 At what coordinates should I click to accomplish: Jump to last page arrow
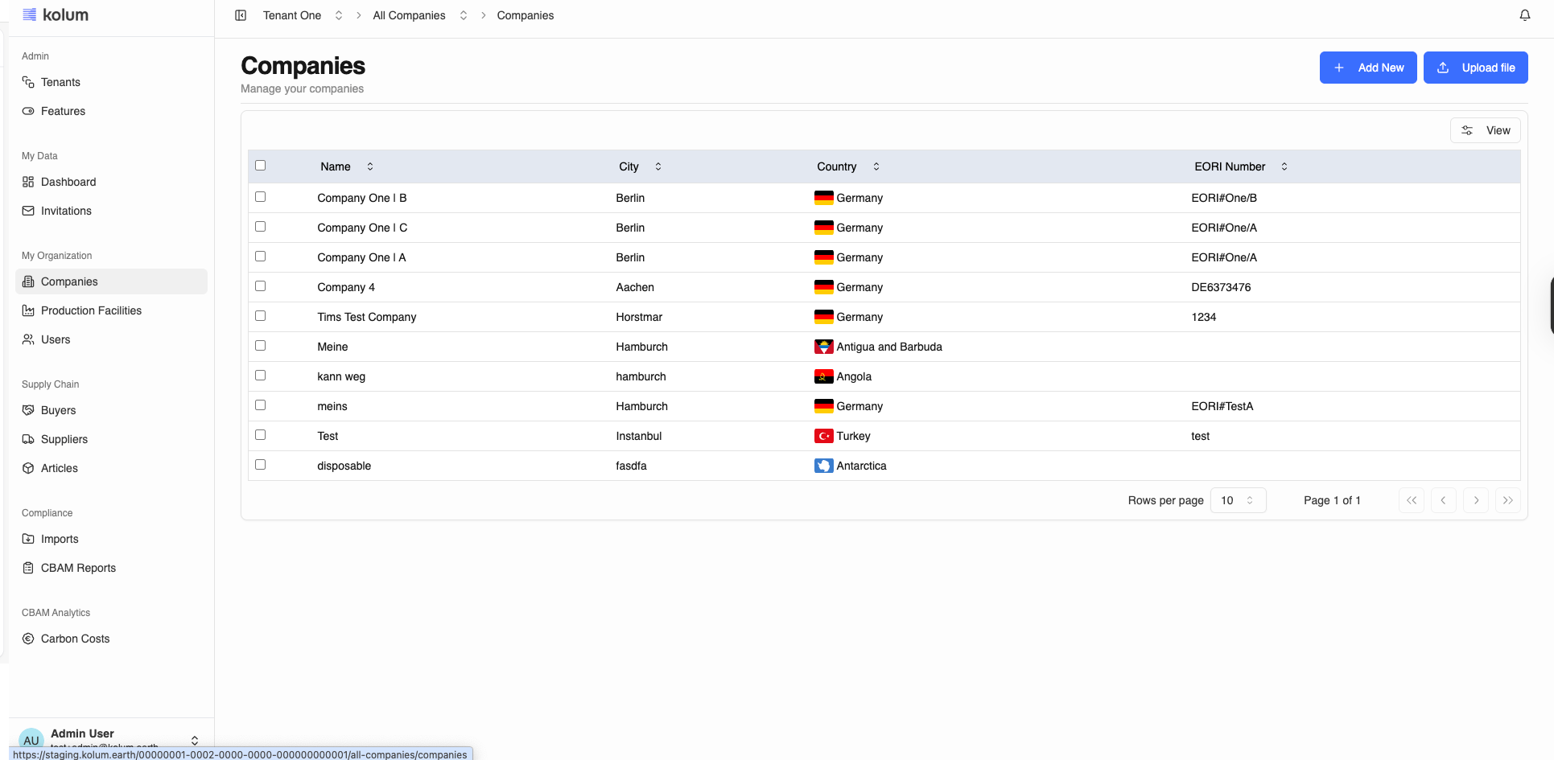click(x=1507, y=500)
